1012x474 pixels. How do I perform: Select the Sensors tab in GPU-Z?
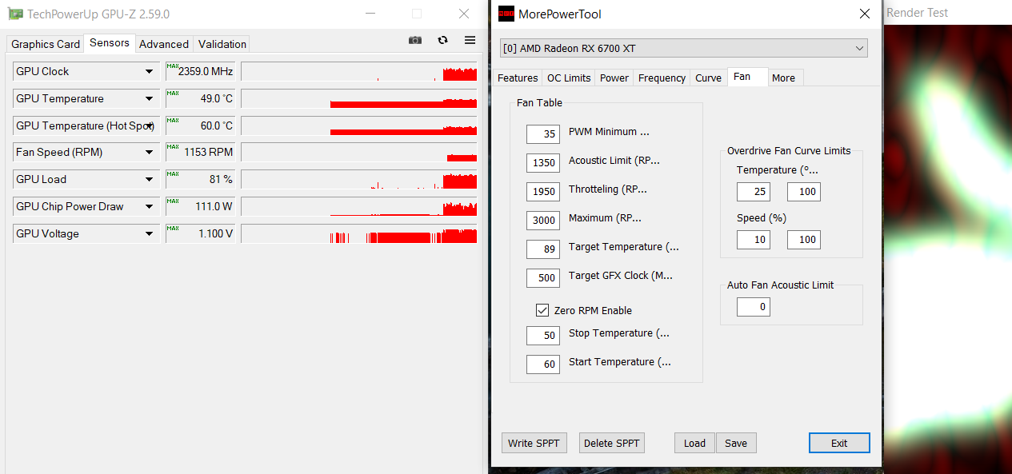[110, 43]
